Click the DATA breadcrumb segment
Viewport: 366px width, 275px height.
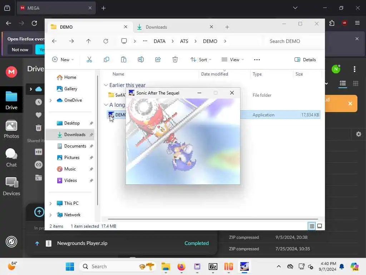[159, 41]
